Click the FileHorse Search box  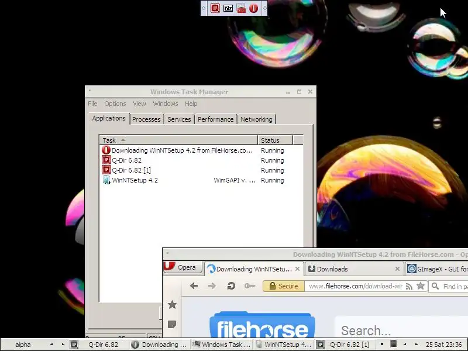pos(401,328)
